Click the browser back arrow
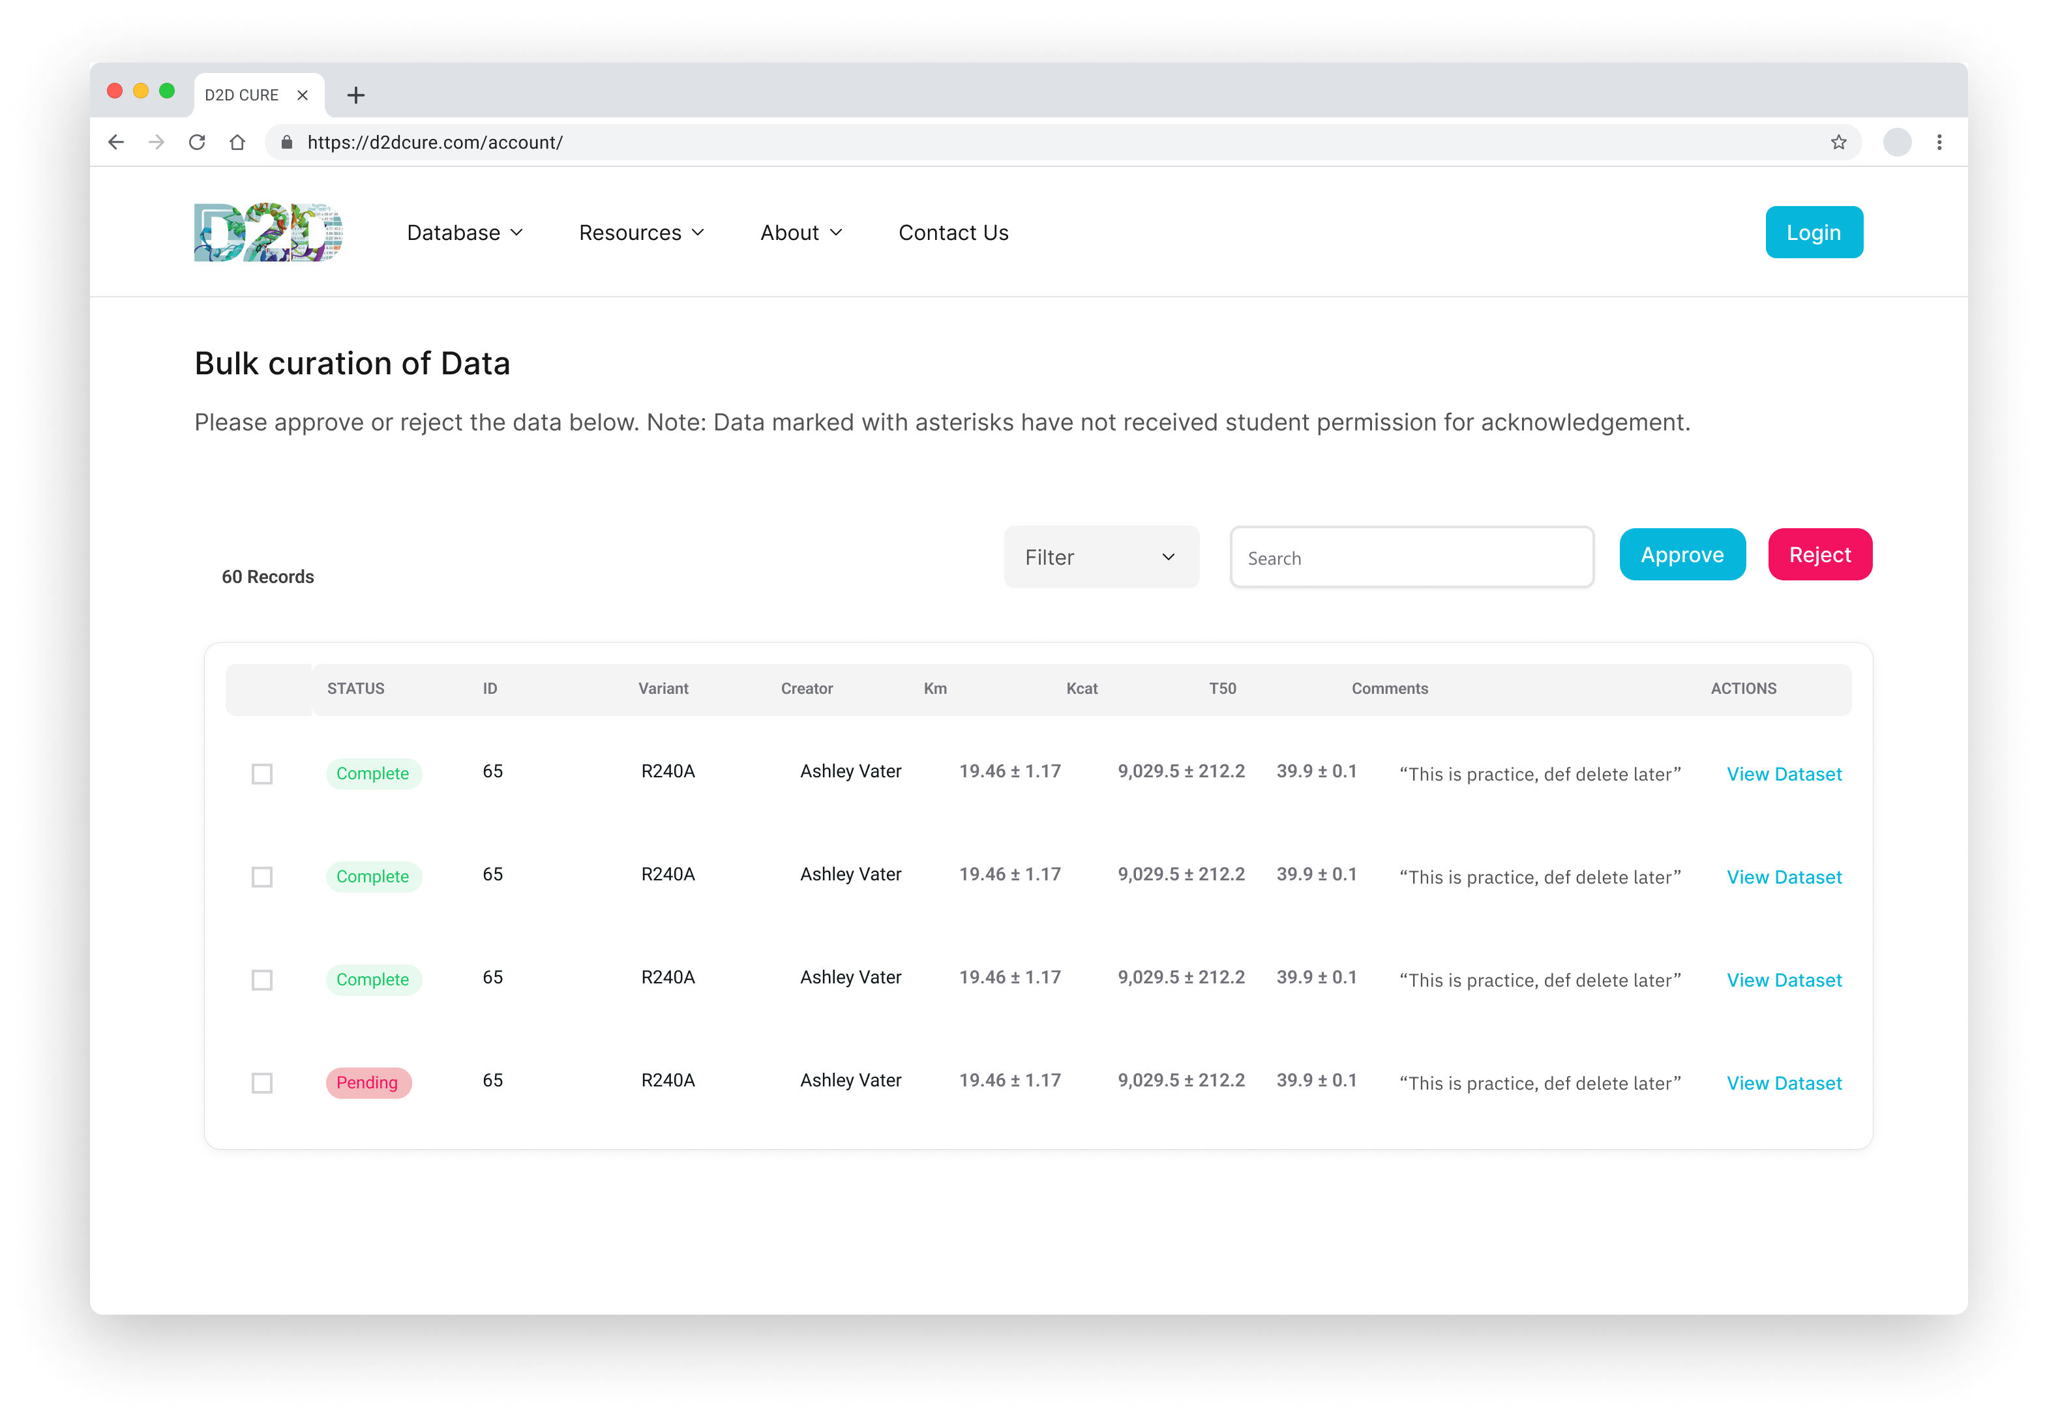Image resolution: width=2045 pixels, height=1419 pixels. point(117,142)
